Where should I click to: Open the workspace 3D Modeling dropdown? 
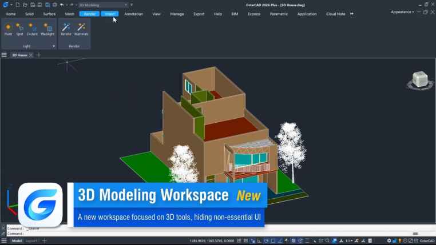(x=103, y=5)
